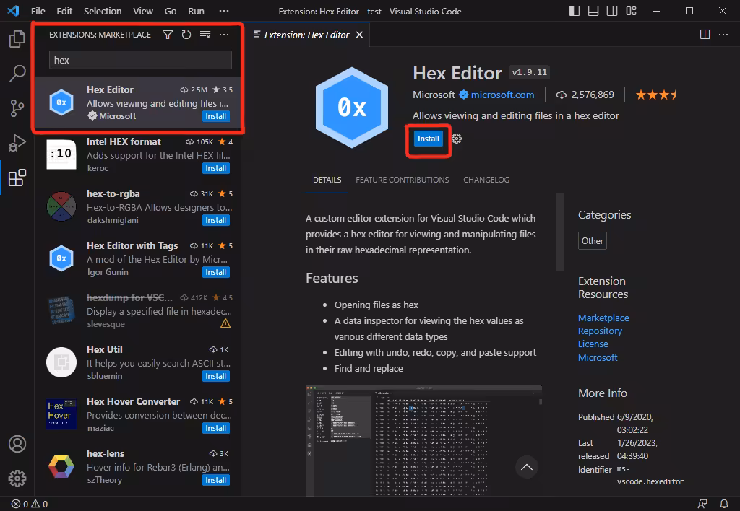
Task: Click the VS Code logo icon
Action: click(13, 11)
